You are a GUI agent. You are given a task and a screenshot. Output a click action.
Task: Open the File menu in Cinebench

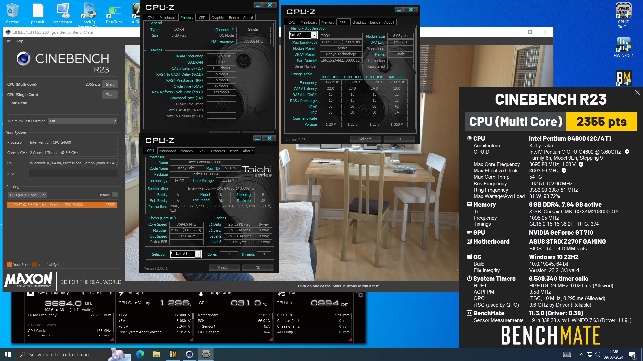tap(8, 41)
